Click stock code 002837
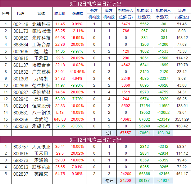This screenshot has height=184, width=191. click(21, 174)
